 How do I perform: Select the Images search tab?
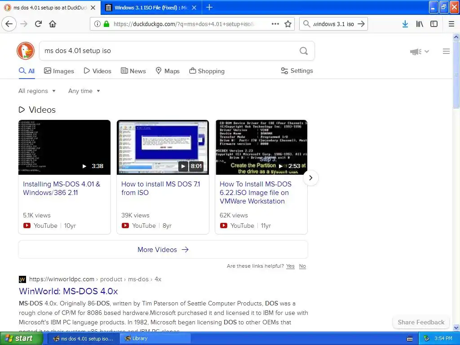click(x=59, y=71)
